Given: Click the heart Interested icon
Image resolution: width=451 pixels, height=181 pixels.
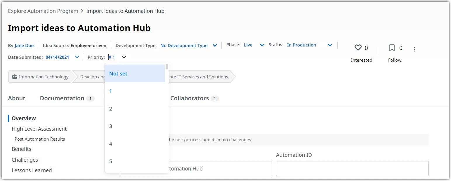Looking at the screenshot, I should 358,48.
